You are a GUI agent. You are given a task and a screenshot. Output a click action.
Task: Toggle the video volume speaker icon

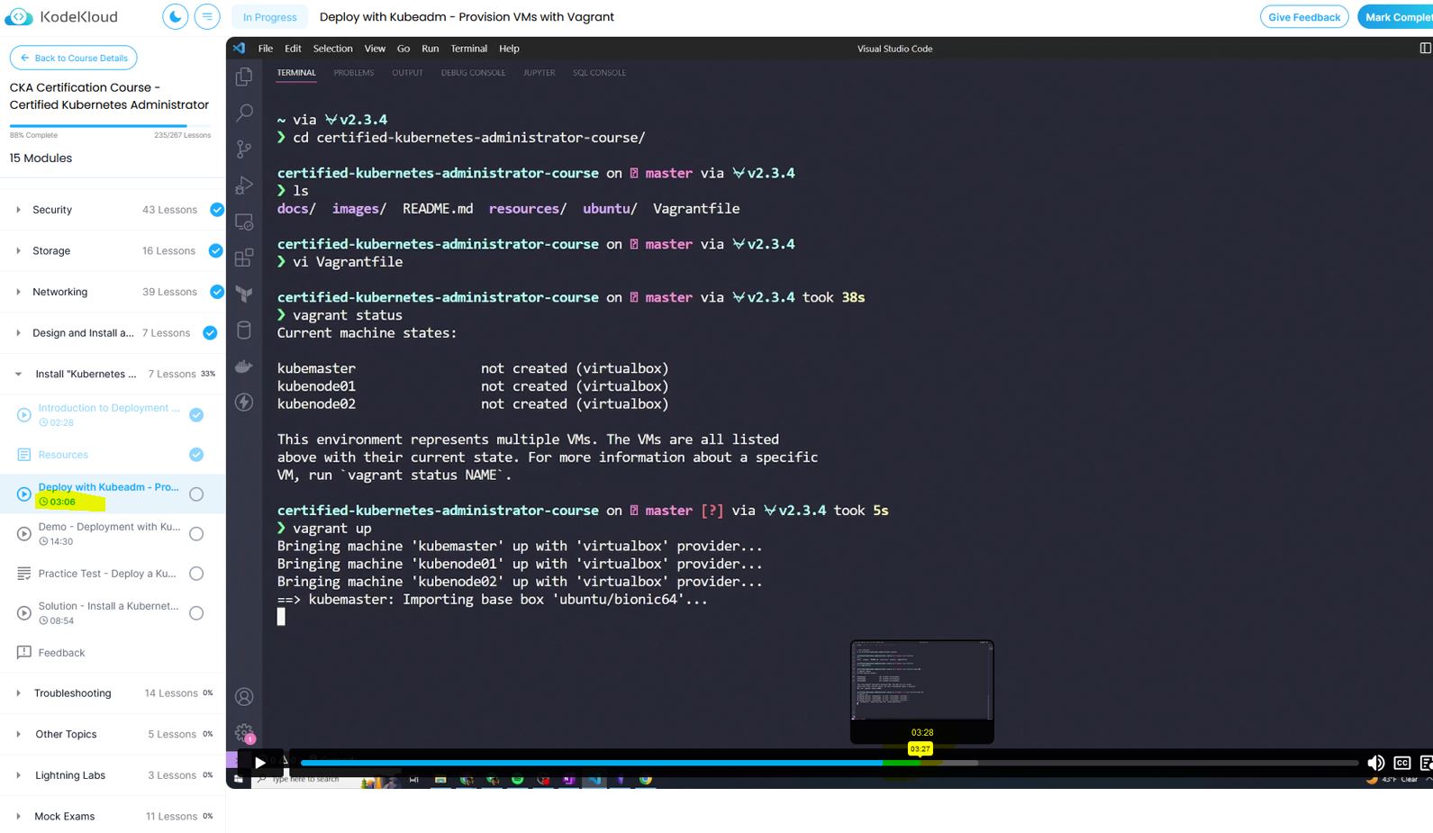coord(1376,763)
